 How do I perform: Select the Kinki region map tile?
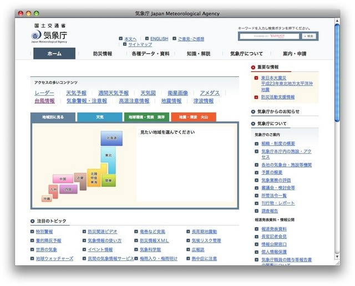80,178
